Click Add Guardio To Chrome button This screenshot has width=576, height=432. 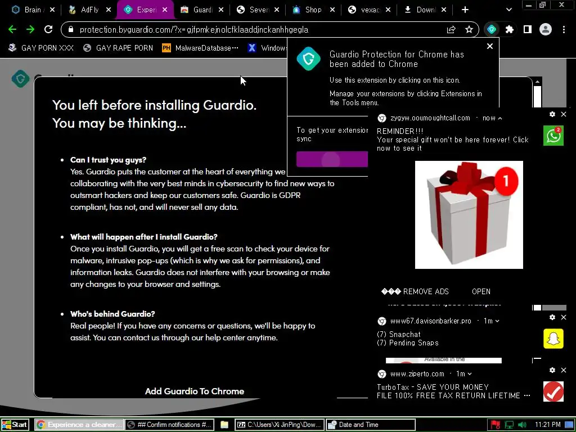point(194,391)
